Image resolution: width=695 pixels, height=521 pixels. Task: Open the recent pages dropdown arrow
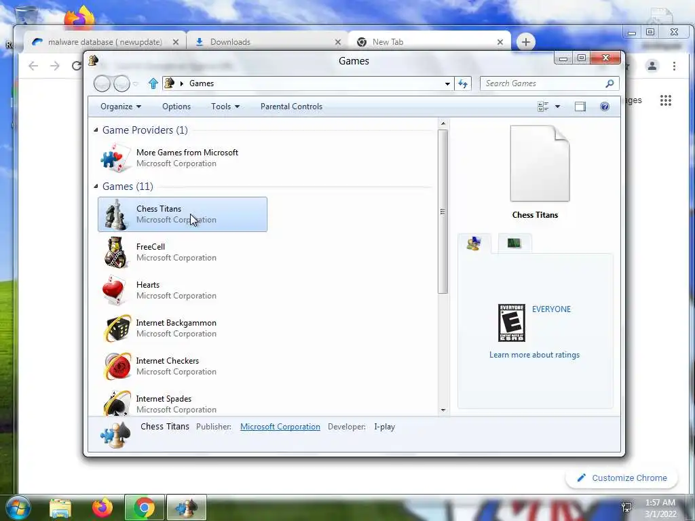tap(136, 83)
